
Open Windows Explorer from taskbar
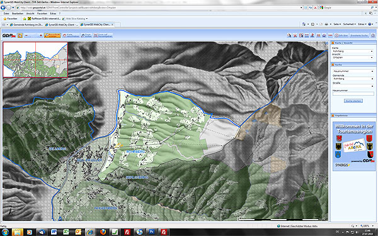click(18, 232)
